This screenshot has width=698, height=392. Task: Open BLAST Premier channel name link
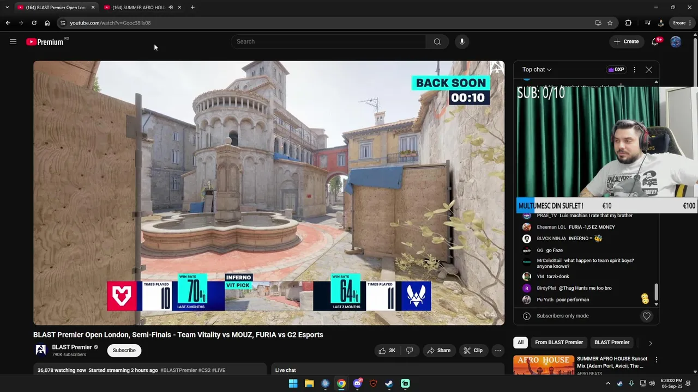72,347
